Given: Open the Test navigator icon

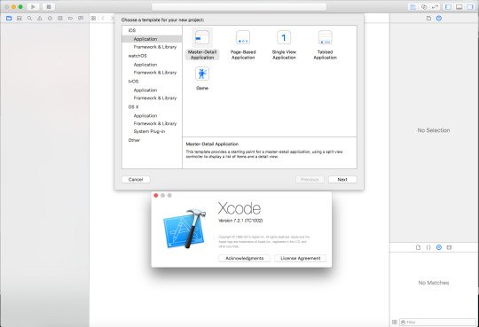Looking at the screenshot, I should tap(50, 19).
